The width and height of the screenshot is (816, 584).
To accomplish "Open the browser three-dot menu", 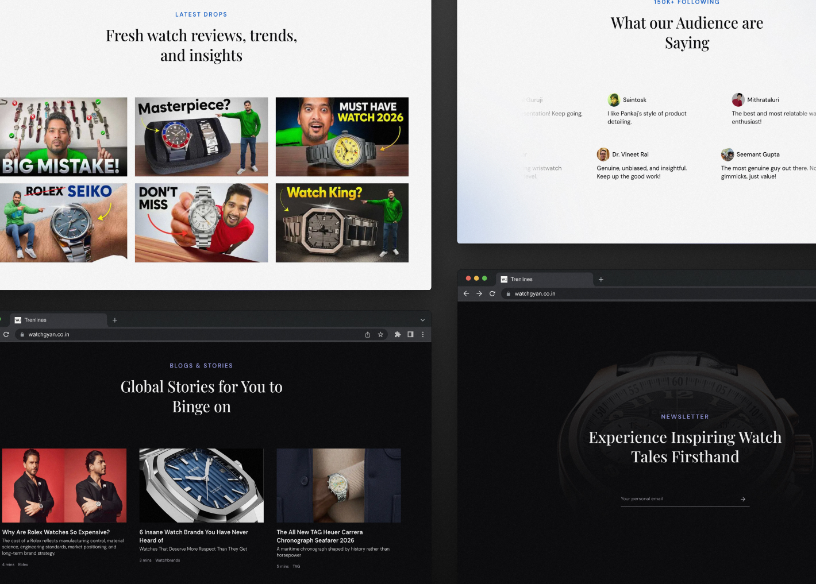I will pyautogui.click(x=423, y=334).
